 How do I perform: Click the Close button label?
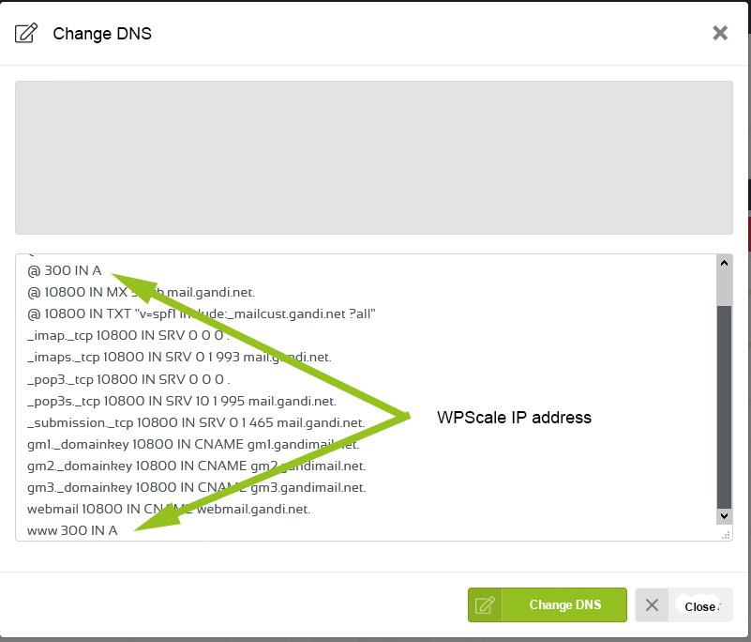pyautogui.click(x=701, y=606)
